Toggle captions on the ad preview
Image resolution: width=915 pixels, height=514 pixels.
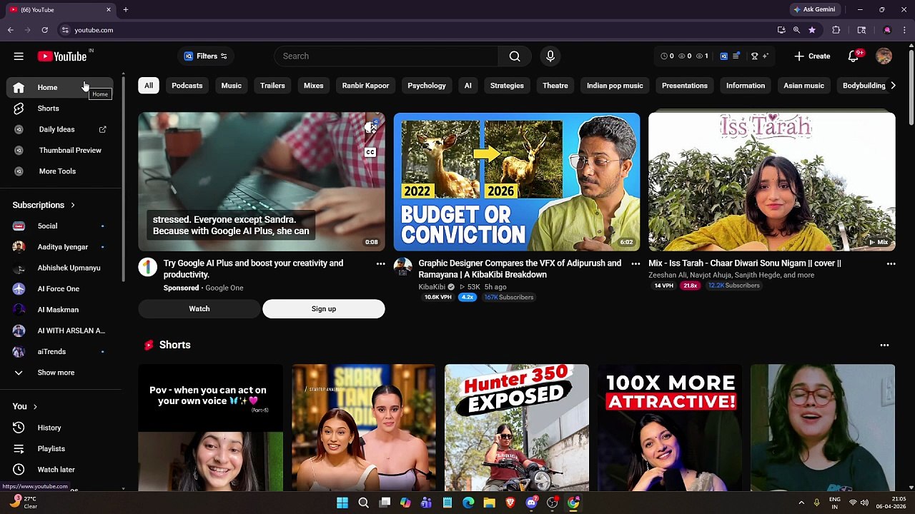[x=370, y=152]
